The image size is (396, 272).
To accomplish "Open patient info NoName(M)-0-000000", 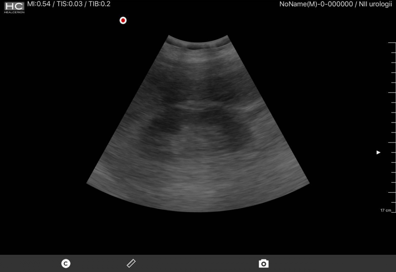I will pos(316,4).
